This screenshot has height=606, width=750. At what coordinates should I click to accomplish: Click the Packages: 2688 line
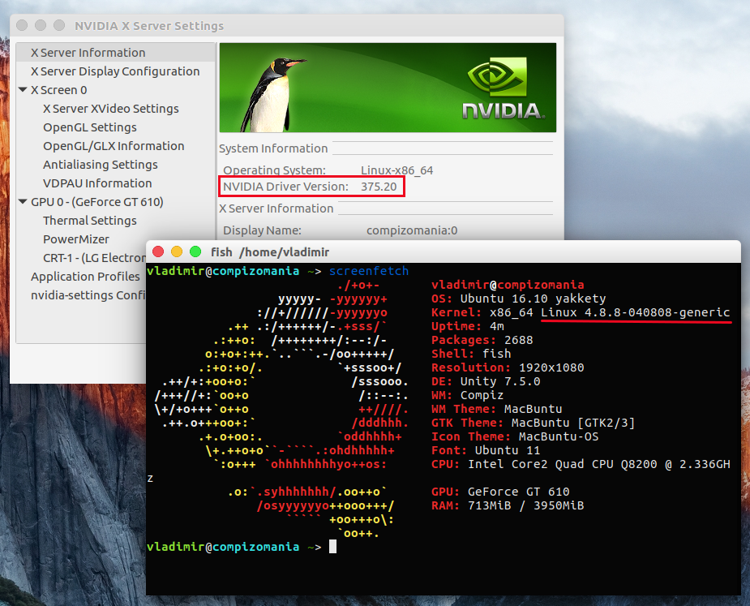482,340
